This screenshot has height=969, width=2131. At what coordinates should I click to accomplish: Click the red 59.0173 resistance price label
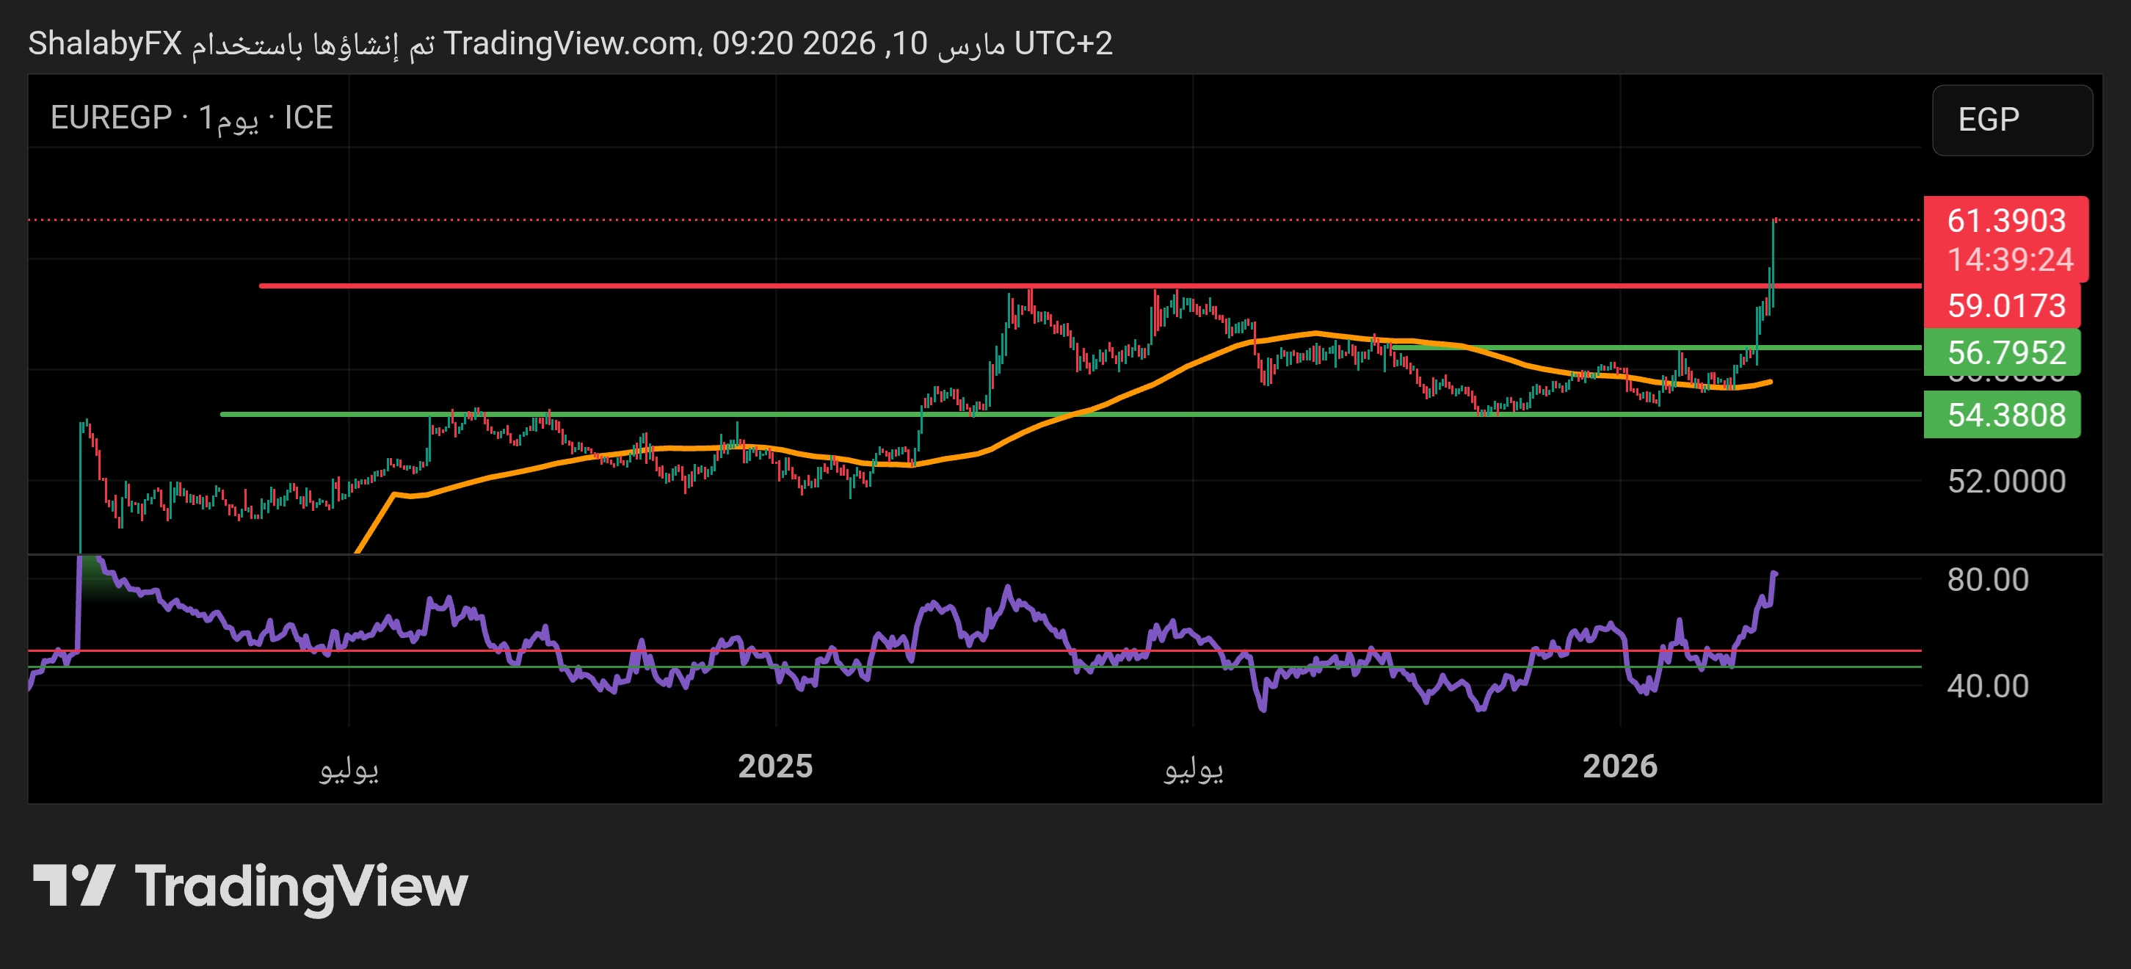pyautogui.click(x=2005, y=305)
